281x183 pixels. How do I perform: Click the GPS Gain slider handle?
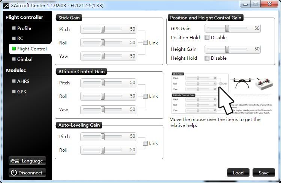coord(227,28)
